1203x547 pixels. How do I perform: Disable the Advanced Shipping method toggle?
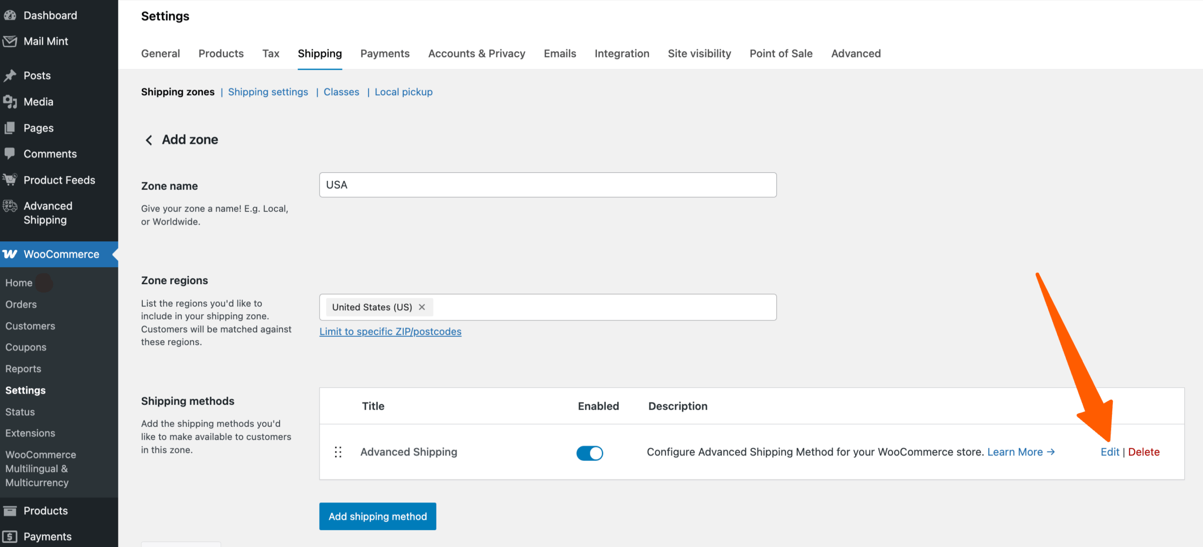(x=590, y=453)
